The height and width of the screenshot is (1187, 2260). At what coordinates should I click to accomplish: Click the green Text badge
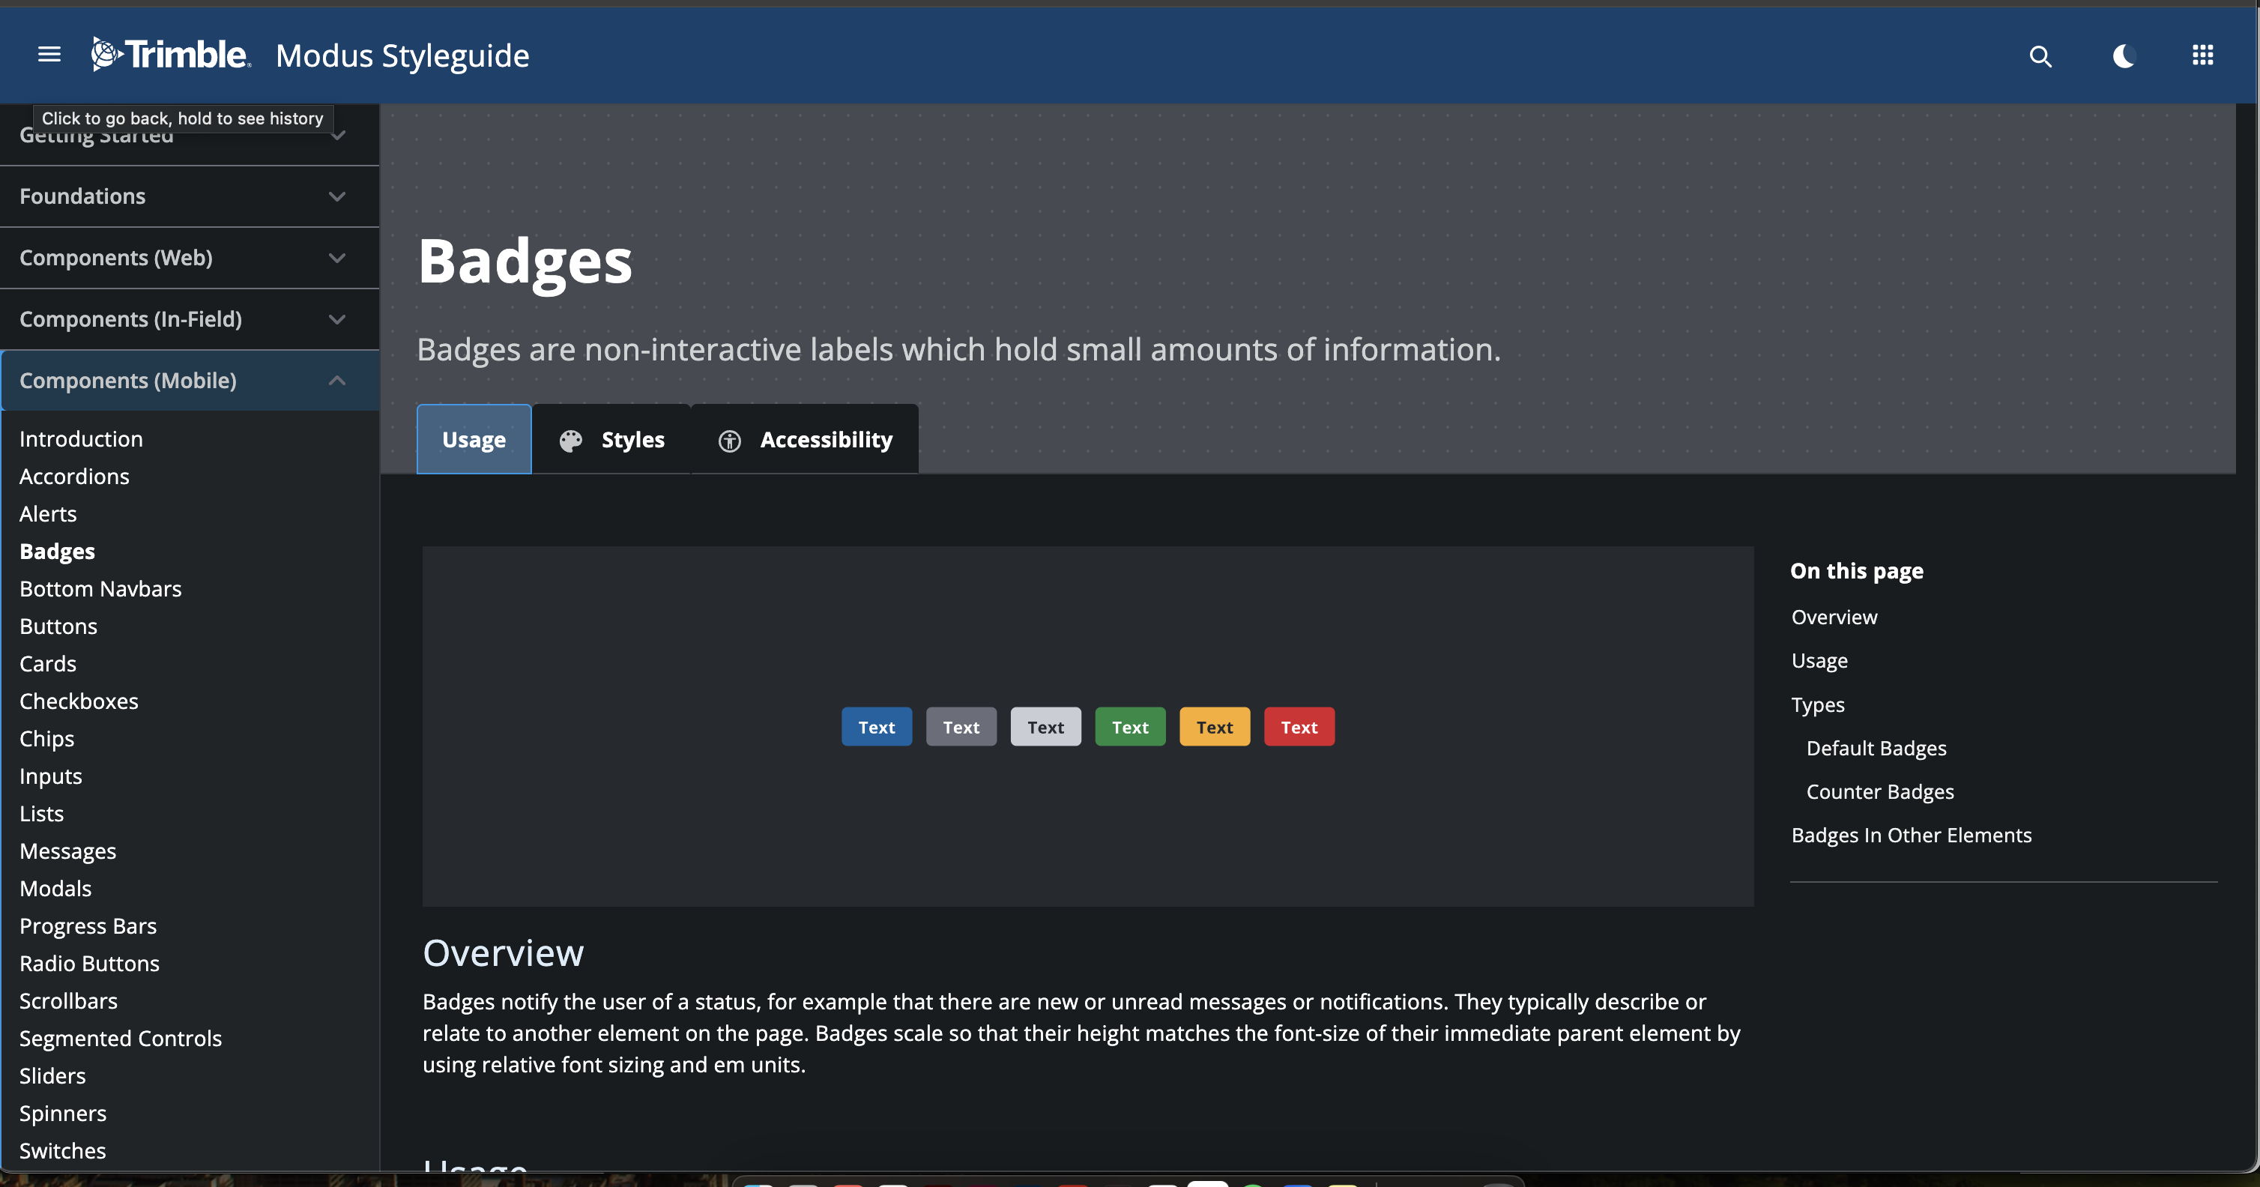(x=1130, y=726)
